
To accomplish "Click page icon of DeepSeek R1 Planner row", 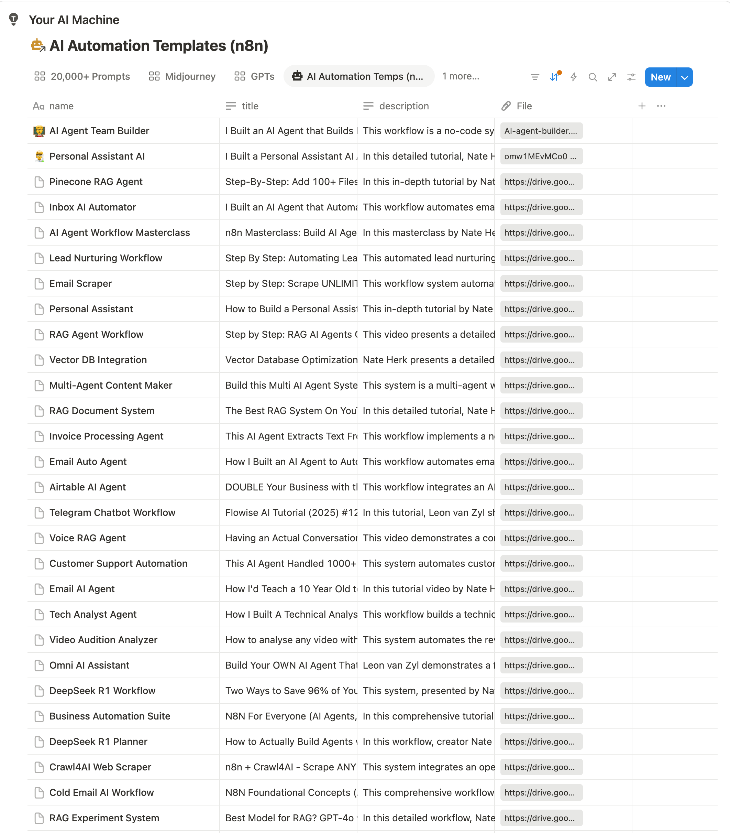I will (x=39, y=741).
